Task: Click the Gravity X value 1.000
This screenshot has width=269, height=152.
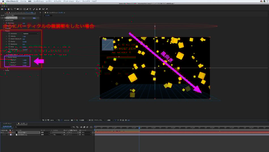Action: click(x=24, y=60)
